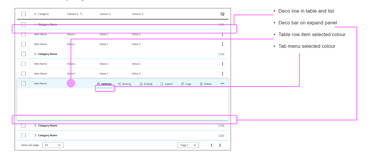Collapse the Category header chevron
This screenshot has height=160, width=370.
click(35, 14)
